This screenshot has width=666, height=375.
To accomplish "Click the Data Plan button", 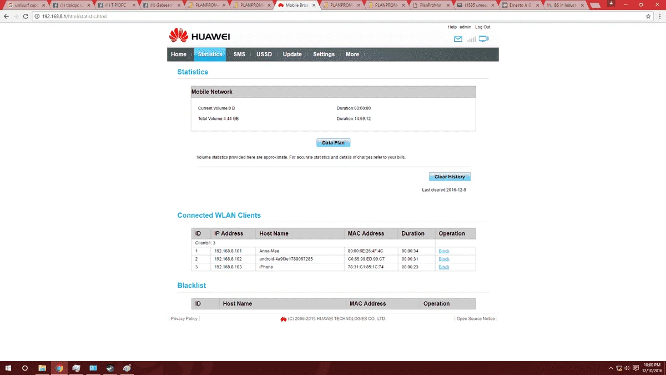I will 333,143.
